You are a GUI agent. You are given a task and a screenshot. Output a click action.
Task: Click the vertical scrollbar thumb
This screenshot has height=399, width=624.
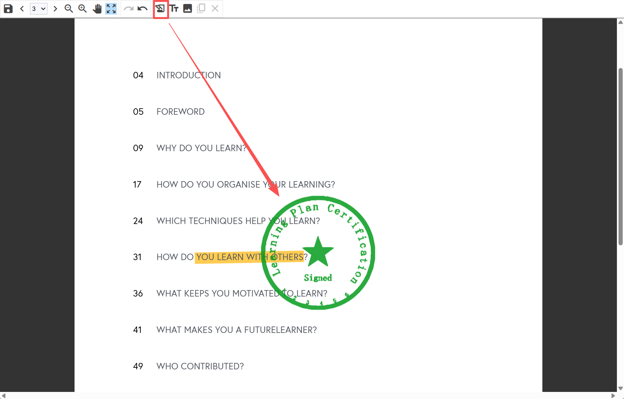tap(620, 156)
